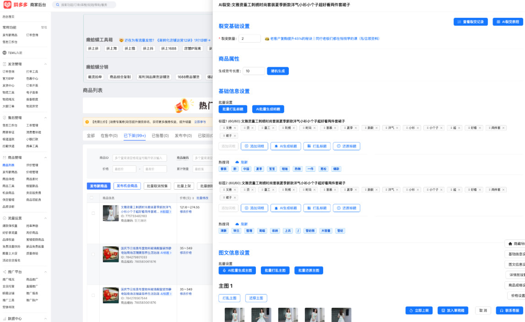The height and width of the screenshot is (322, 525).
Task: Add hot word 大容量 under 标题2
Action: pyautogui.click(x=325, y=231)
